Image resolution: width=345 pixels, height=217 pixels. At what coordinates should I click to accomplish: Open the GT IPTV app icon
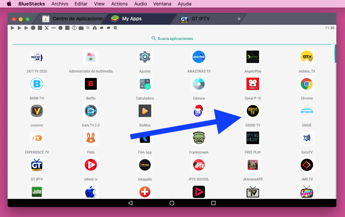pos(37,165)
